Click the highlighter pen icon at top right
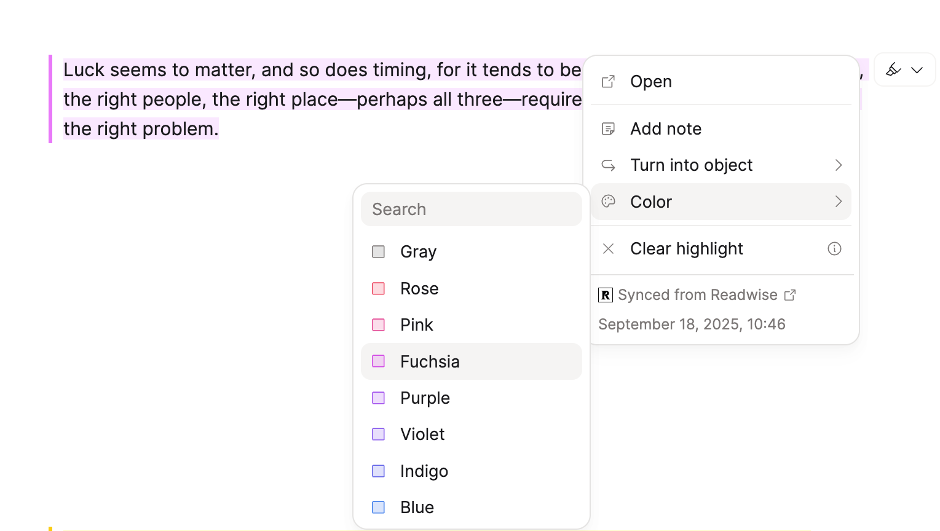Image resolution: width=940 pixels, height=531 pixels. (x=893, y=69)
